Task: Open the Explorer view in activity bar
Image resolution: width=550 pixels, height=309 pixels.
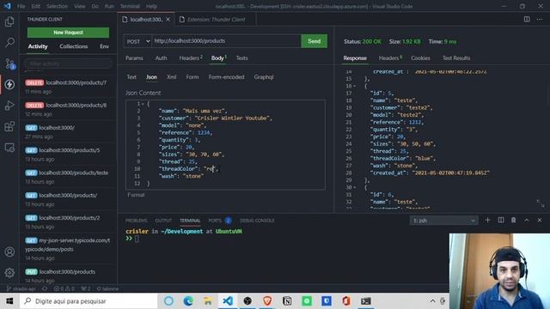Action: point(9,21)
